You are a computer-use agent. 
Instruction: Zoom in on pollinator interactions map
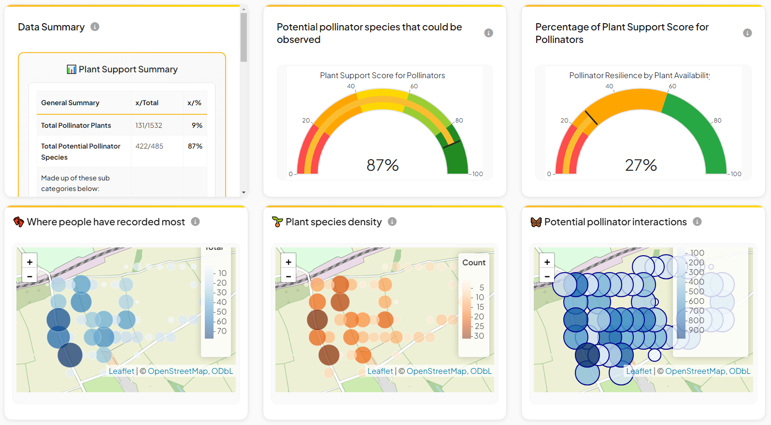(547, 262)
